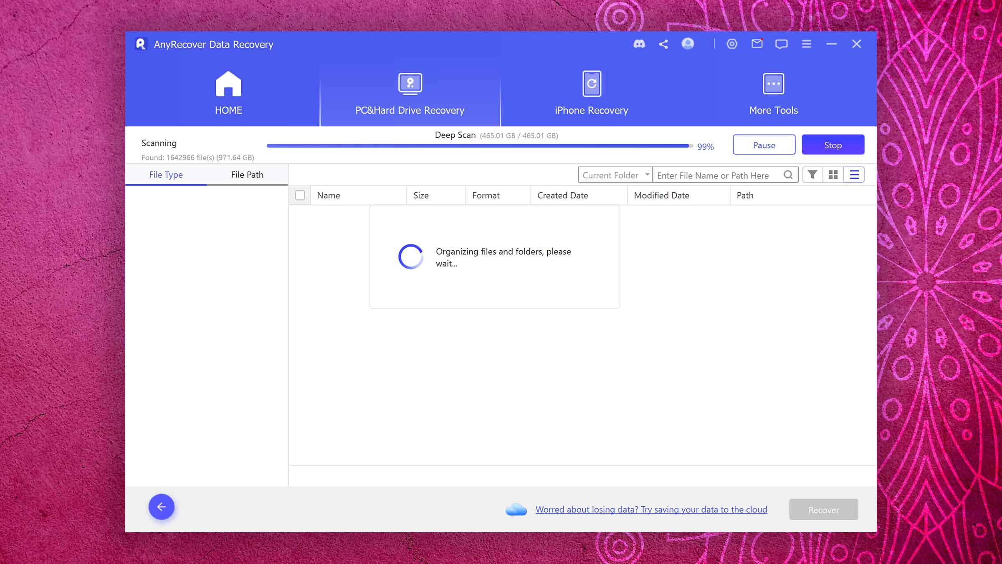Minimize the AnyRecover window
The image size is (1002, 564).
(x=832, y=44)
